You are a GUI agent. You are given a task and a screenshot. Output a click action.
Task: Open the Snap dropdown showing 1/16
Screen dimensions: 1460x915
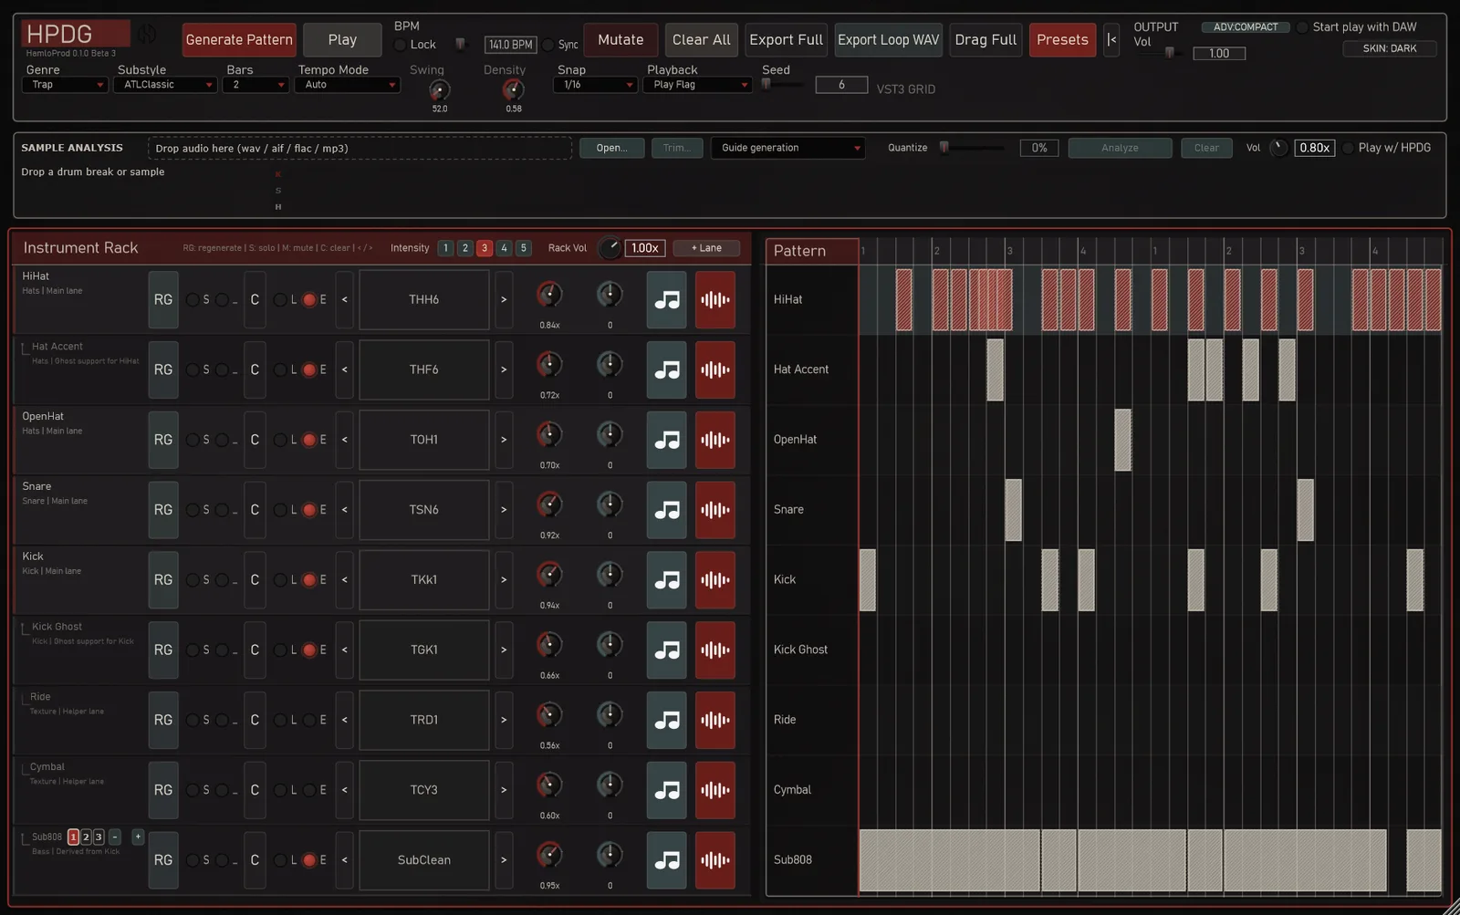tap(595, 85)
